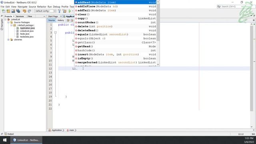This screenshot has height=144, width=256.
Task: Close the Start Page tab
Action: click(61, 16)
